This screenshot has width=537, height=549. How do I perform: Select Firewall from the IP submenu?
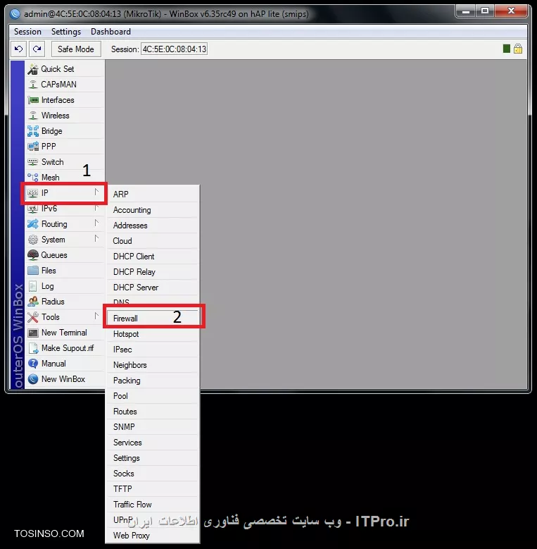coord(153,319)
